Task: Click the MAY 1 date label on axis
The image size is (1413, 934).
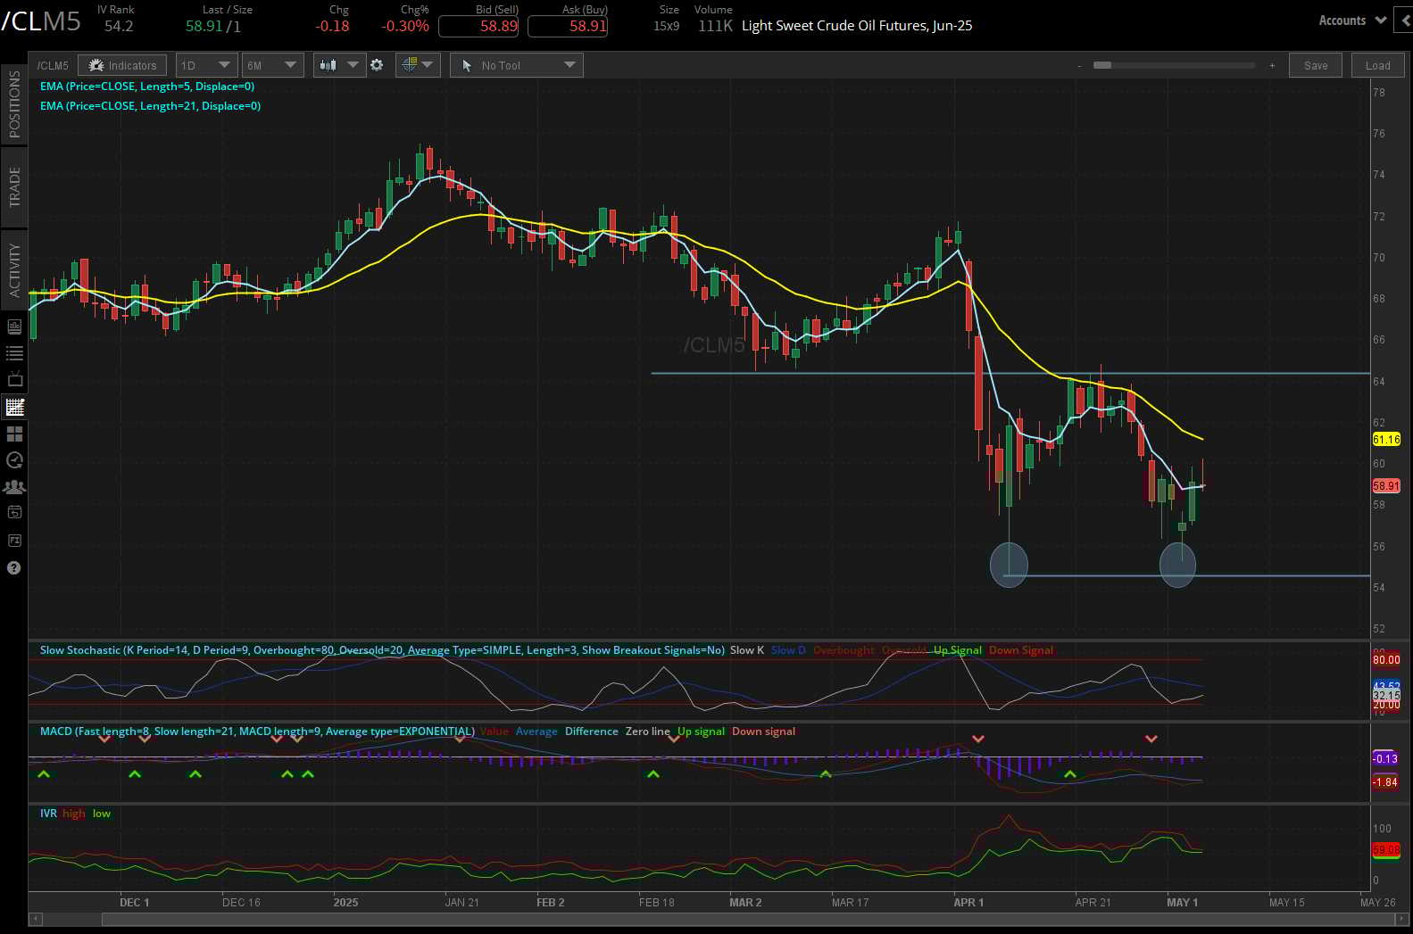Action: pyautogui.click(x=1182, y=903)
